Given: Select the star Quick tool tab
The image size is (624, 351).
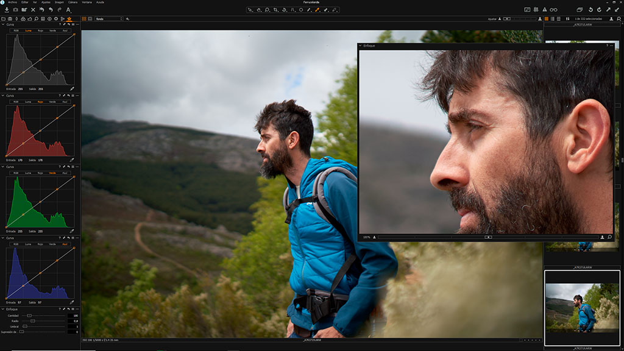Looking at the screenshot, I should tap(69, 19).
